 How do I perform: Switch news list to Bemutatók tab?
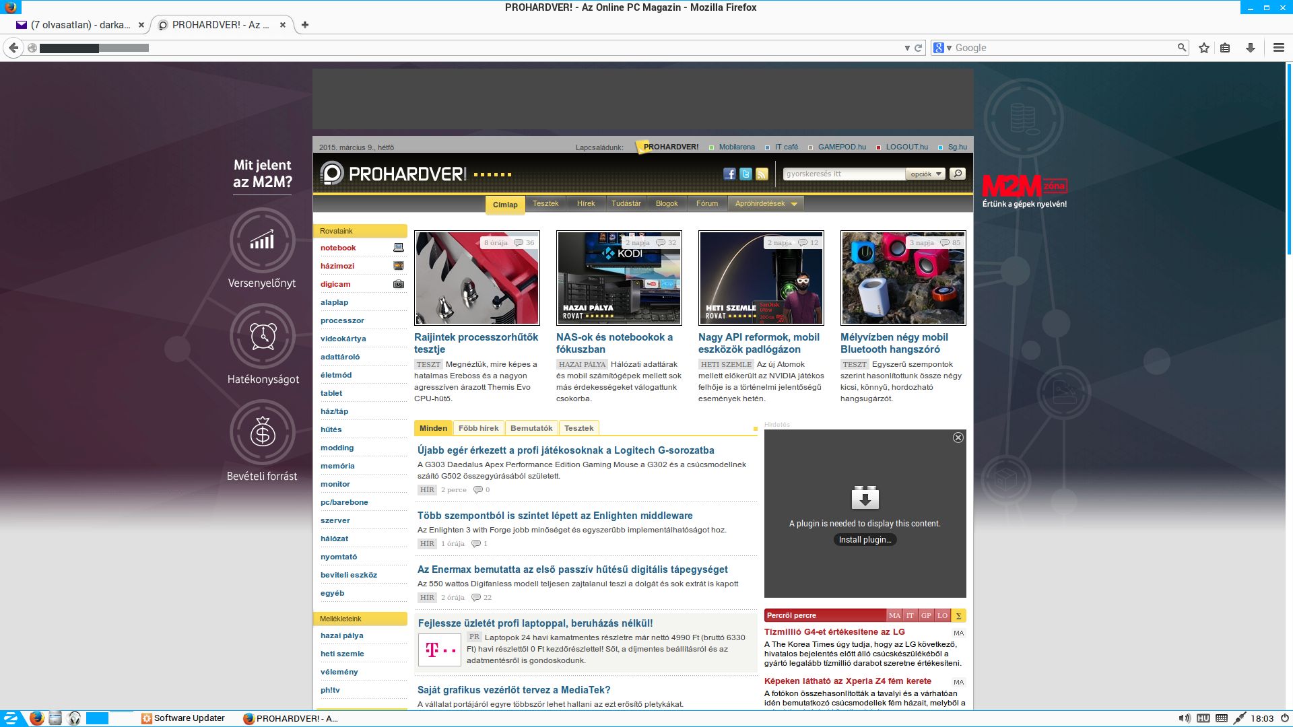pos(531,428)
